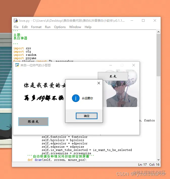Open the File menu in IDLE
Screen dimensions: 170x179
tap(16, 27)
